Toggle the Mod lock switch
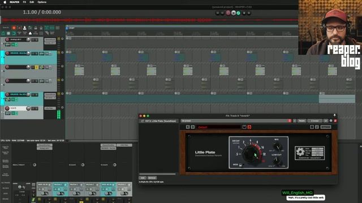The width and height of the screenshot is (362, 203). pyautogui.click(x=240, y=165)
